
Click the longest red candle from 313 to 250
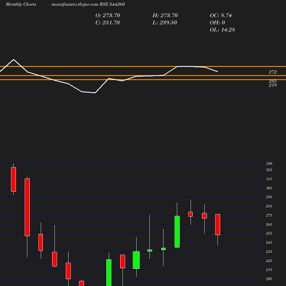(x=27, y=207)
